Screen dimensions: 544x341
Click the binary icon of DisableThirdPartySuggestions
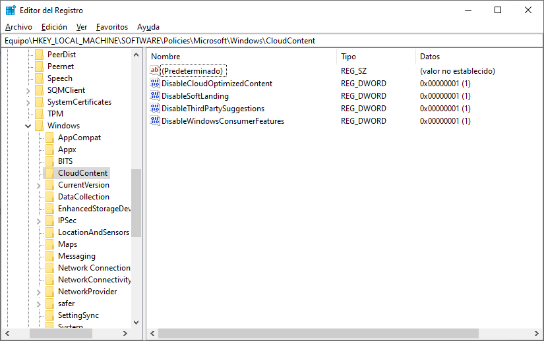155,109
